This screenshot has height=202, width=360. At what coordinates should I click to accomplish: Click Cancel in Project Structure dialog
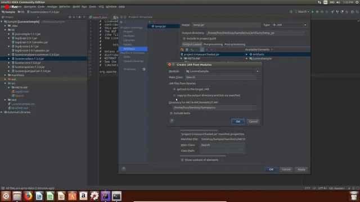click(x=286, y=169)
